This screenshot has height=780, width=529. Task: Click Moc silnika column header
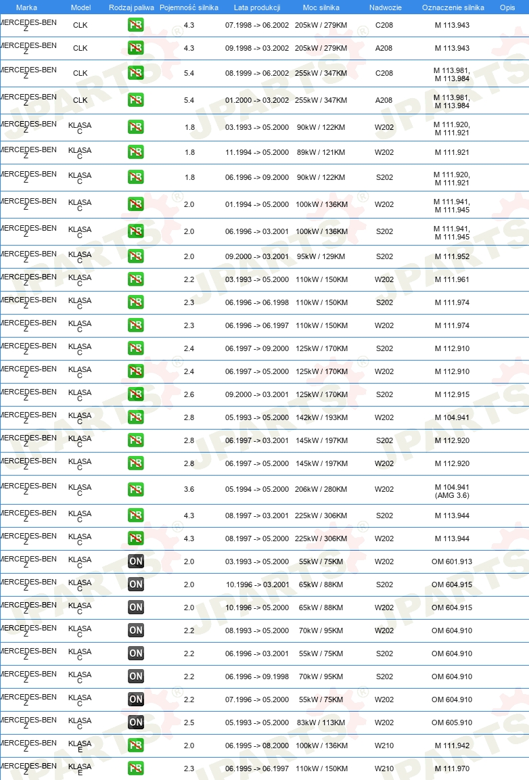321,7
